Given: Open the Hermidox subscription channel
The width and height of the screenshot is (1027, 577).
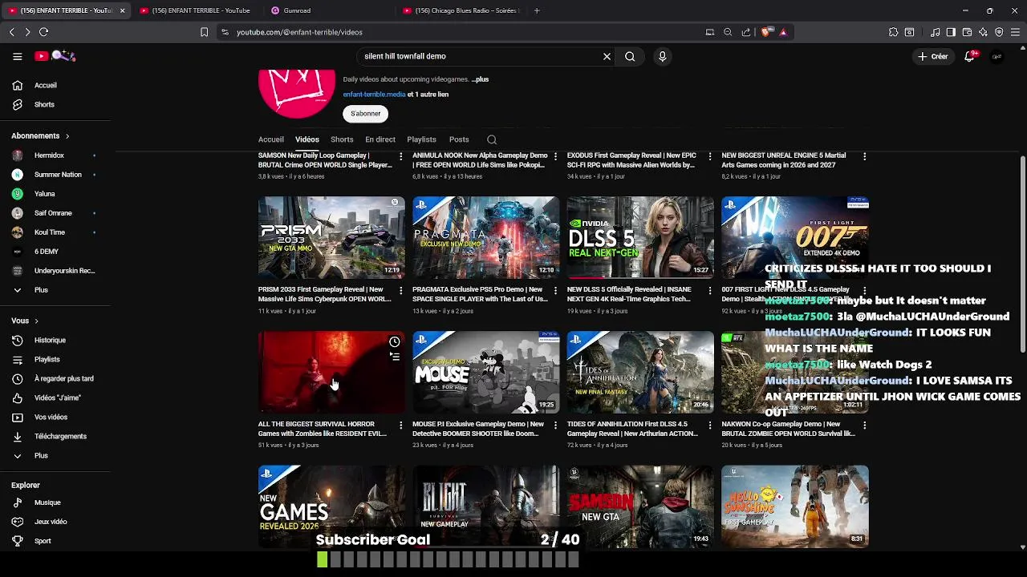Looking at the screenshot, I should tap(49, 155).
